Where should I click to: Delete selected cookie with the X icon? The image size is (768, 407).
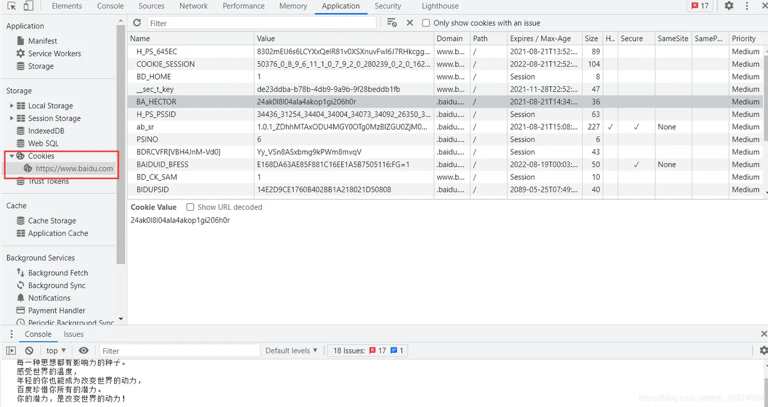click(x=410, y=22)
